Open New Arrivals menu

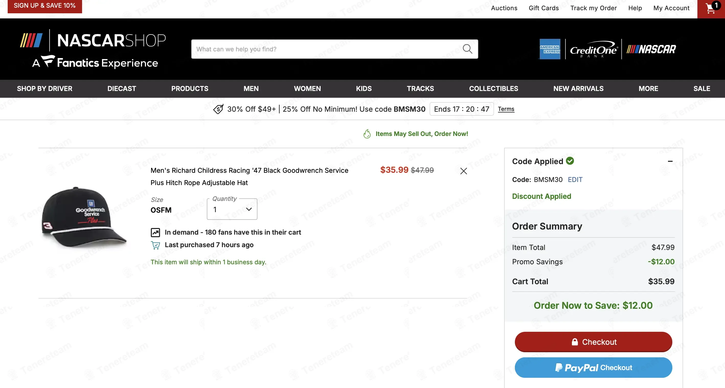[578, 89]
